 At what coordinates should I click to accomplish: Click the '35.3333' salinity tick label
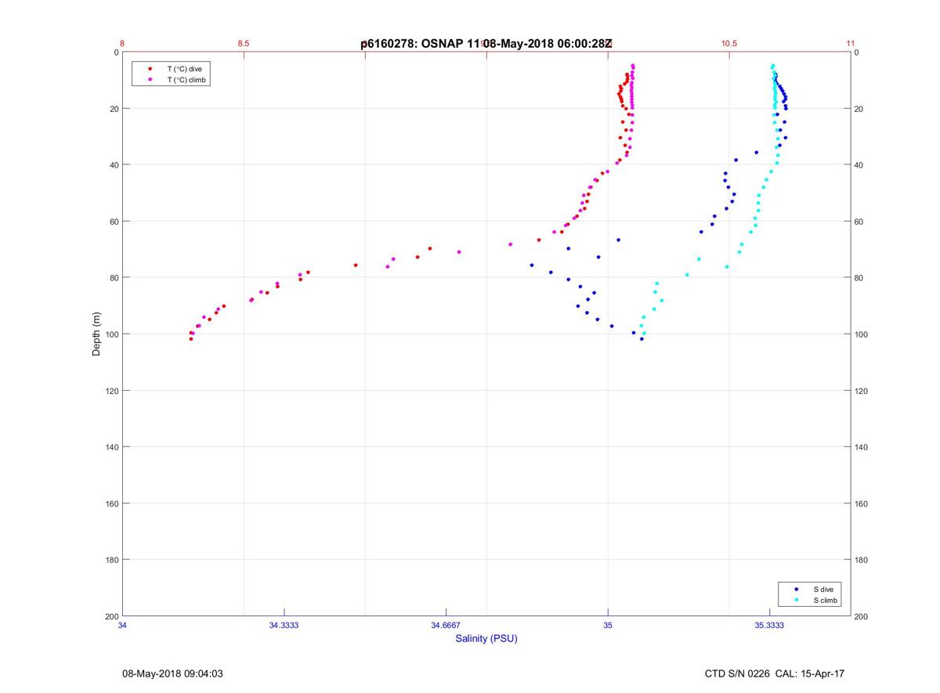pos(770,625)
